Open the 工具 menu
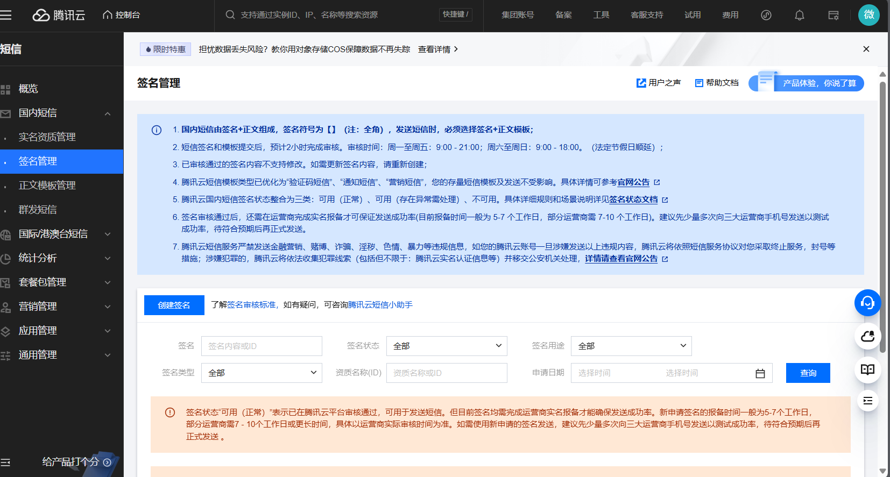Image resolution: width=890 pixels, height=477 pixels. [x=601, y=15]
